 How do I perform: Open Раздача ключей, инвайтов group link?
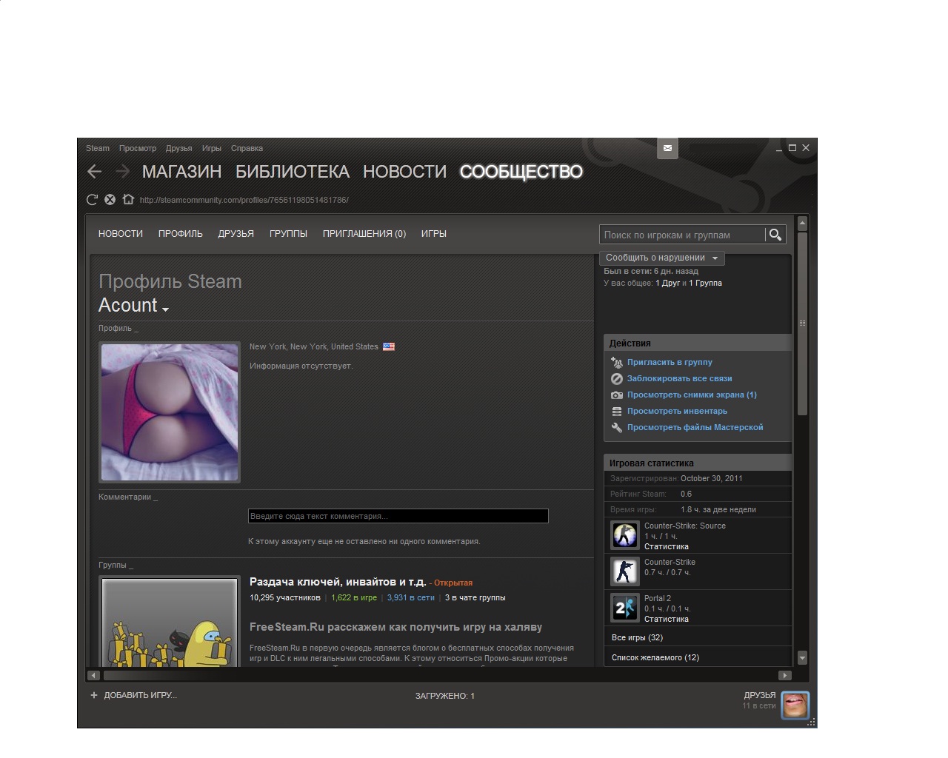[x=338, y=582]
